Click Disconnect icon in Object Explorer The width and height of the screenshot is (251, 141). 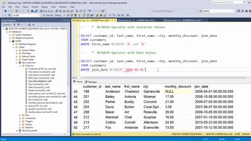pos(18,25)
